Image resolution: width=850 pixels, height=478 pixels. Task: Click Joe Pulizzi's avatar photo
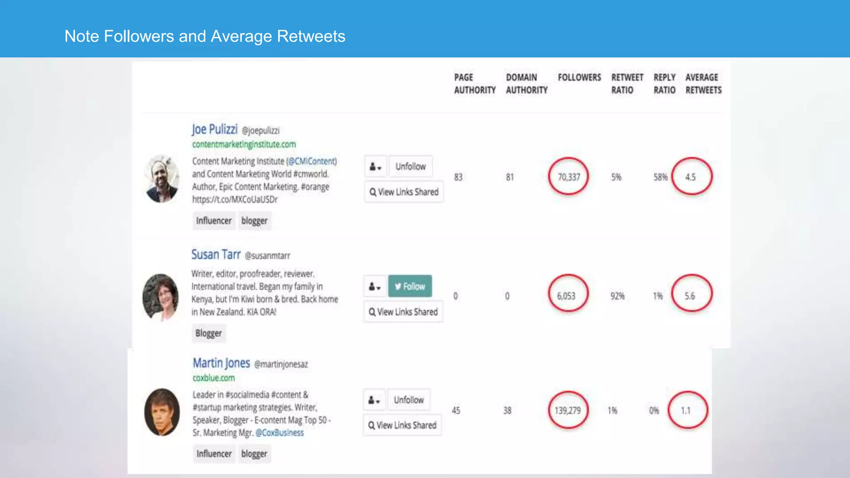[x=161, y=179]
